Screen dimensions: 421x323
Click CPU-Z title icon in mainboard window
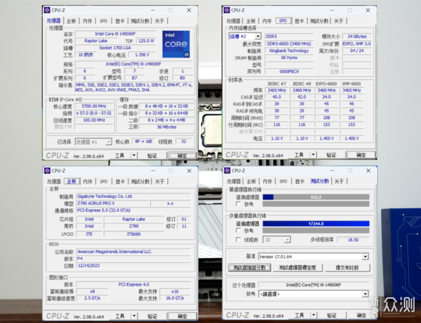pos(47,171)
